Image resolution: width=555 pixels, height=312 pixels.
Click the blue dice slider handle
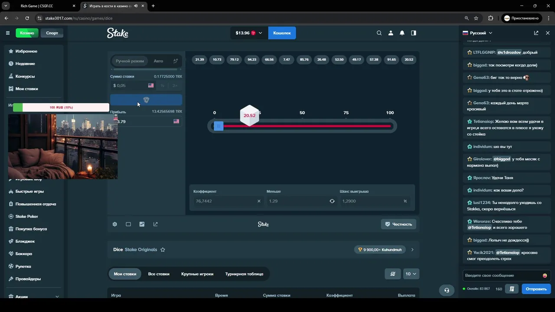[x=219, y=126]
